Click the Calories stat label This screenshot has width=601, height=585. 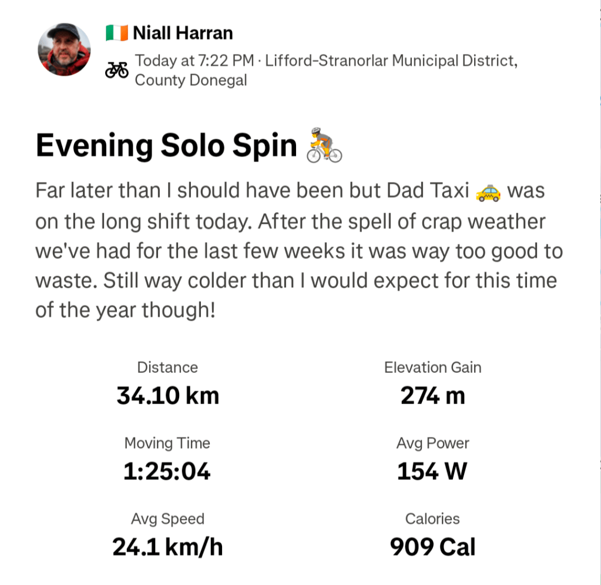click(x=432, y=519)
